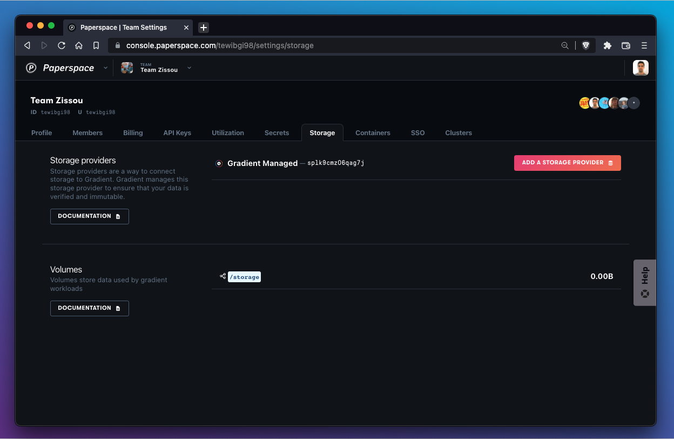
Task: Click the share icon beside /storage
Action: 223,276
